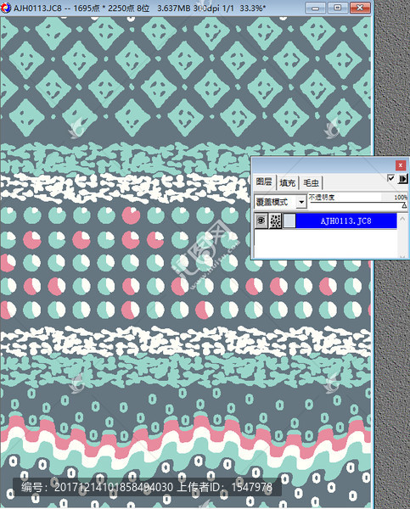Click the layer list scroll up arrow
This screenshot has width=410, height=509.
tap(402, 219)
